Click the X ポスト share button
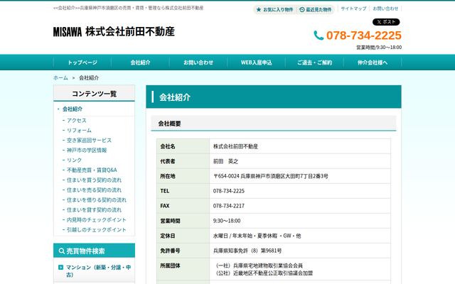The height and width of the screenshot is (284, 455). pyautogui.click(x=386, y=22)
